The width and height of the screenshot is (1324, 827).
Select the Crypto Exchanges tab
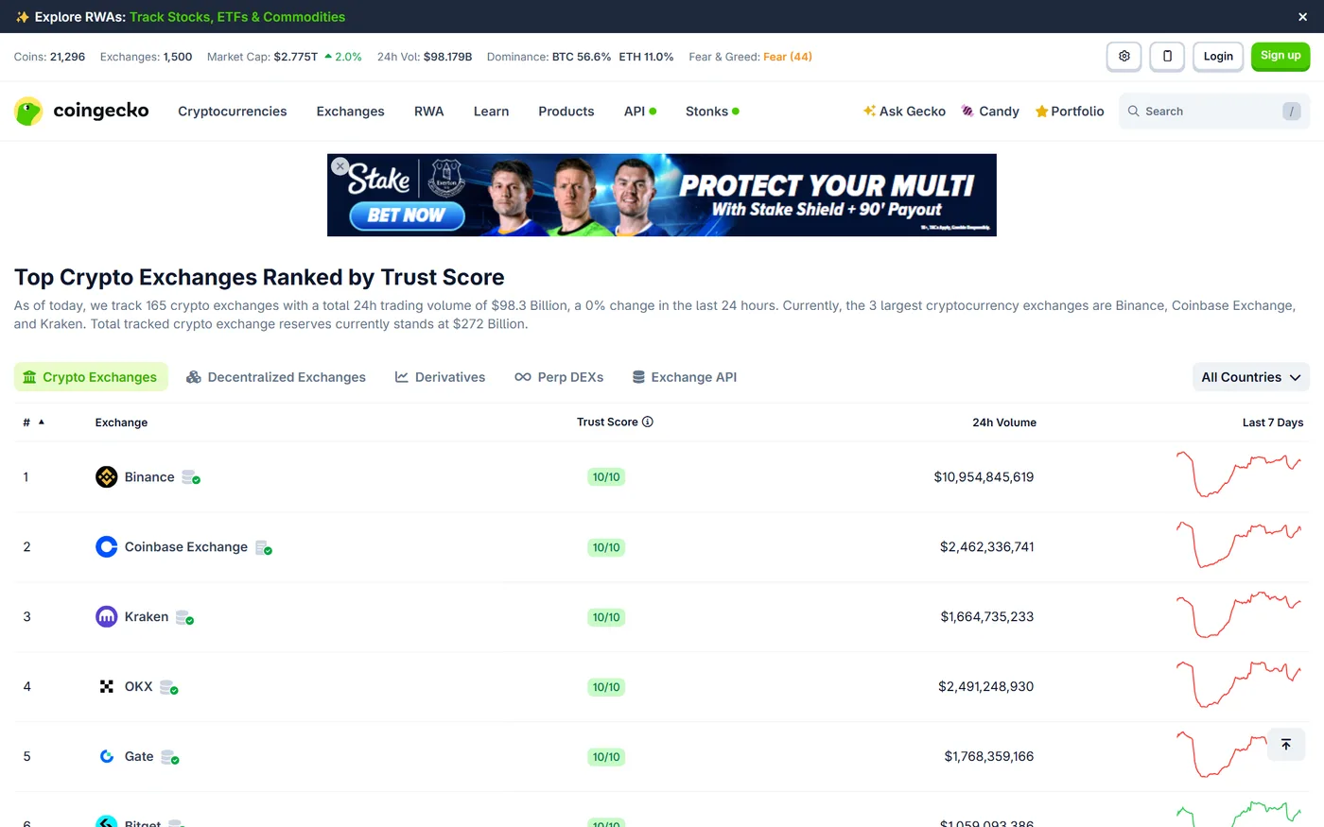91,377
